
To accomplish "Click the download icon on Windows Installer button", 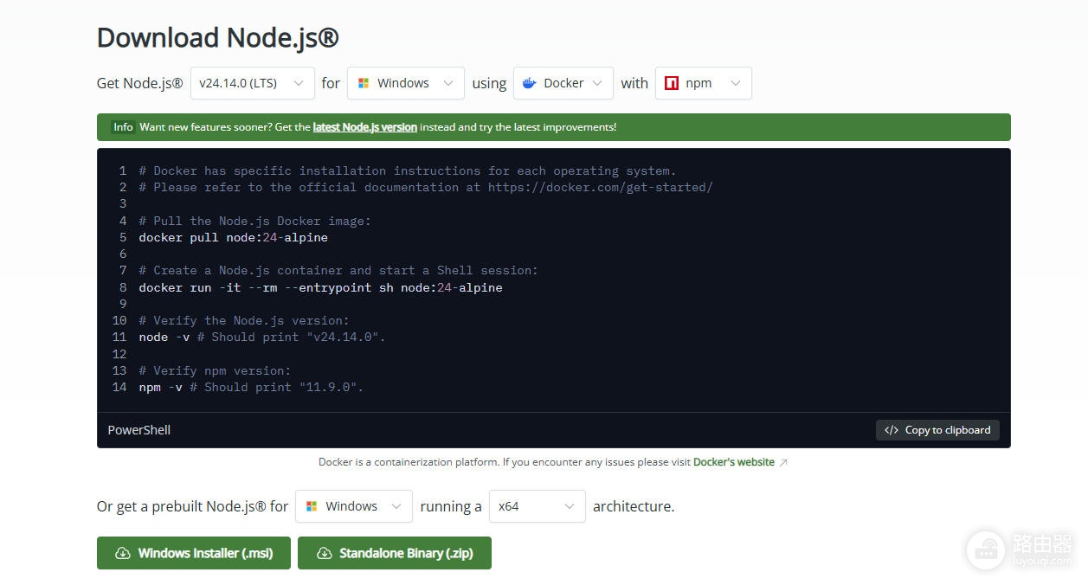I will click(123, 553).
